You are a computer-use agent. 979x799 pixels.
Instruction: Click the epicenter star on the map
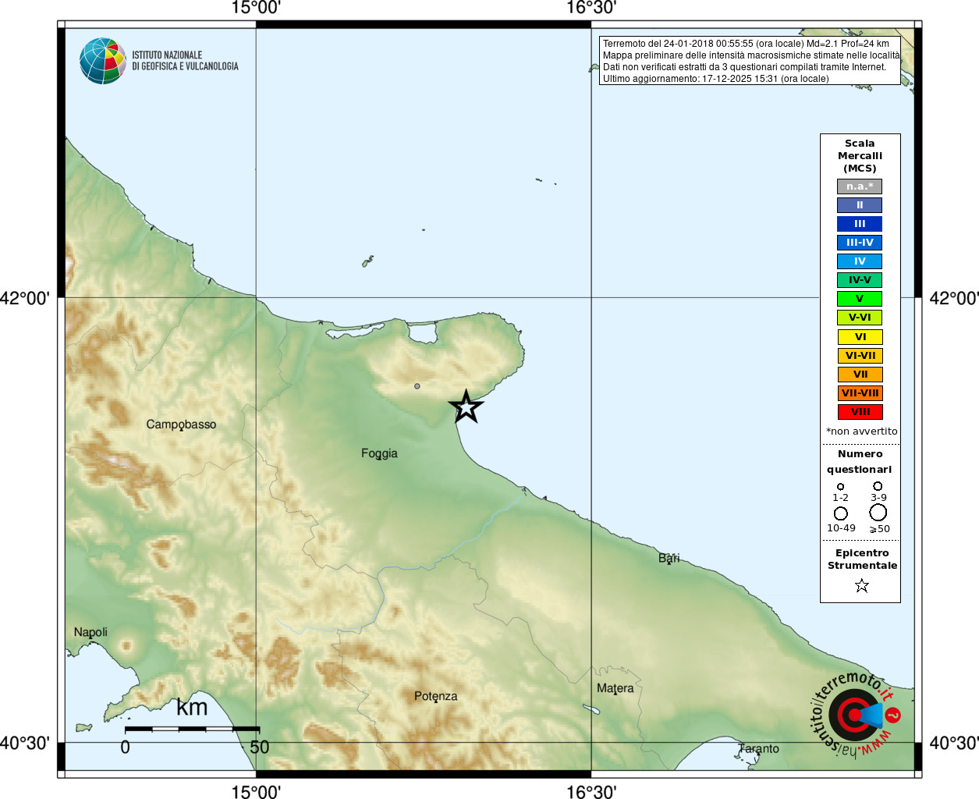coord(466,407)
